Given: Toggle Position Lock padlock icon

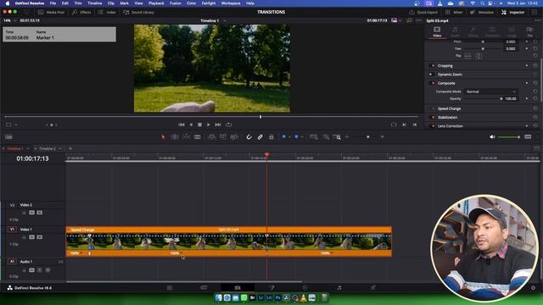Looking at the screenshot, I should [271, 137].
